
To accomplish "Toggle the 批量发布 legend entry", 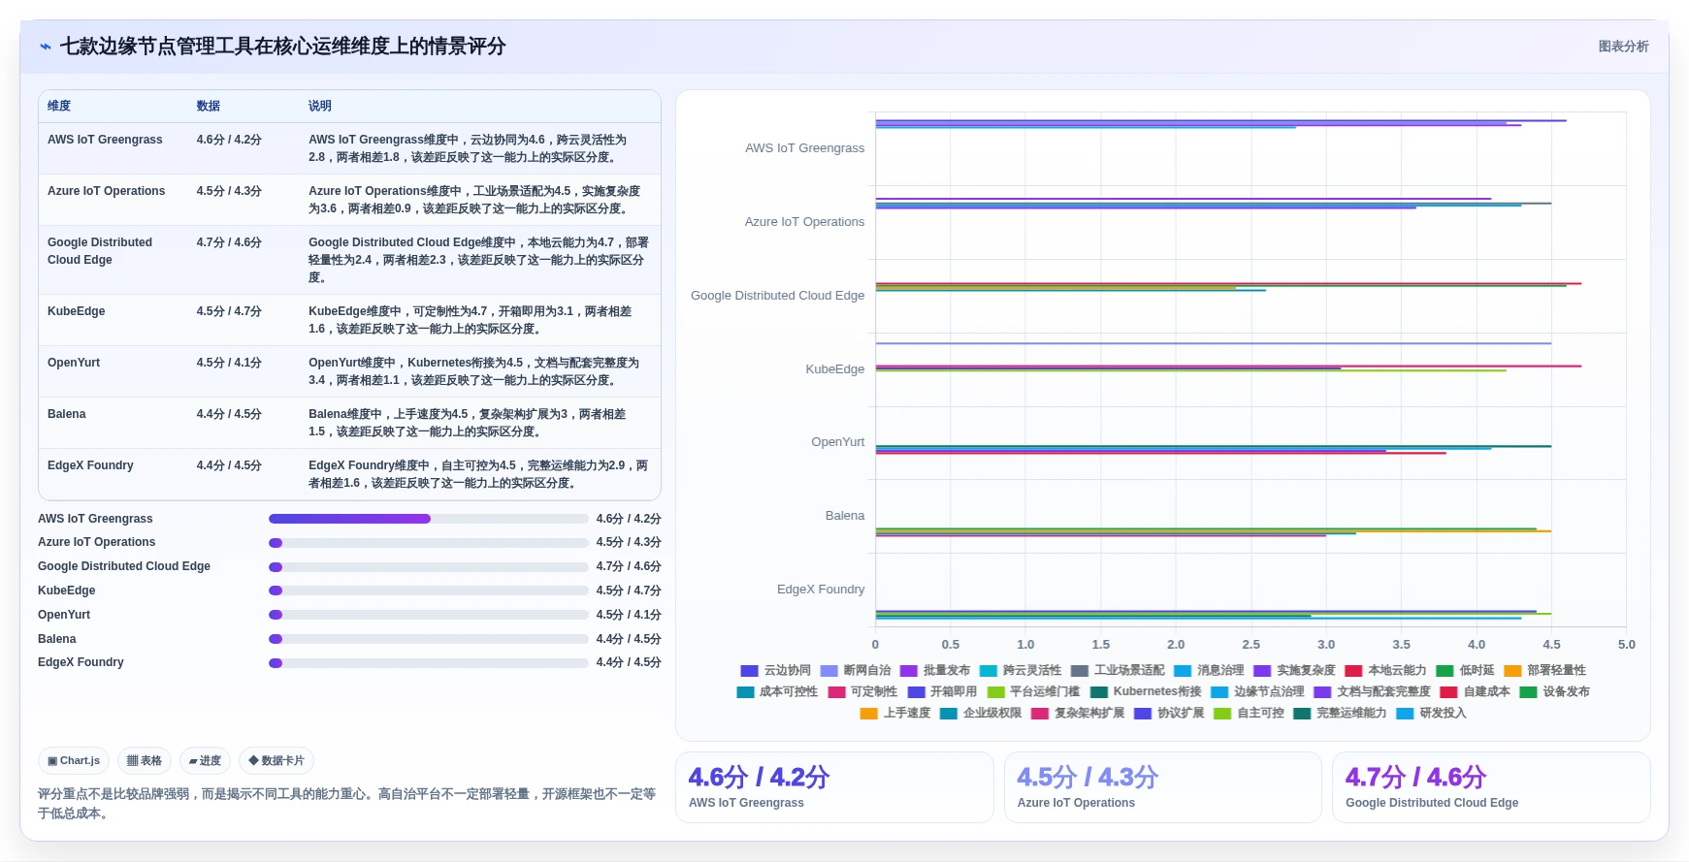I will click(934, 670).
